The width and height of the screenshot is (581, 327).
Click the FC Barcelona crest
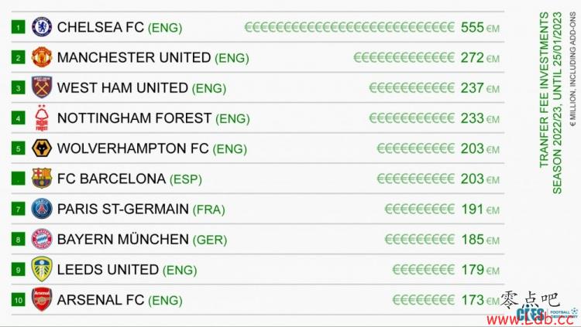42,179
